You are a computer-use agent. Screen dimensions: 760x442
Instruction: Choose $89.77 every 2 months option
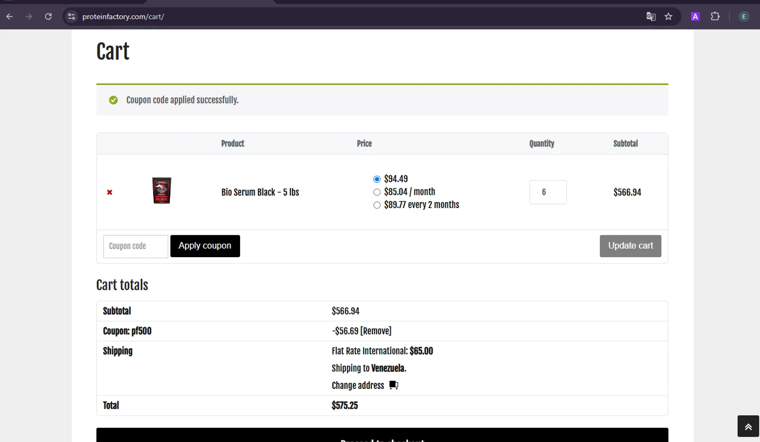pos(377,205)
